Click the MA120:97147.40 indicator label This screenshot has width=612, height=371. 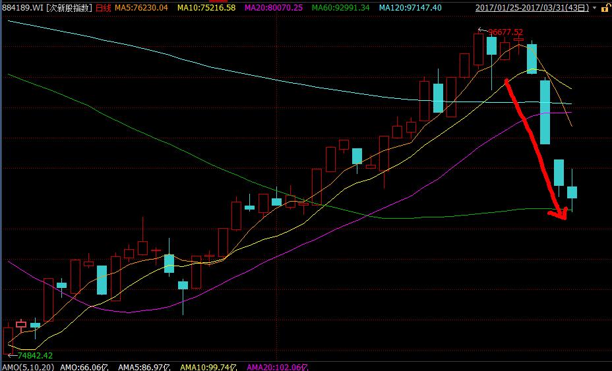[x=411, y=7]
